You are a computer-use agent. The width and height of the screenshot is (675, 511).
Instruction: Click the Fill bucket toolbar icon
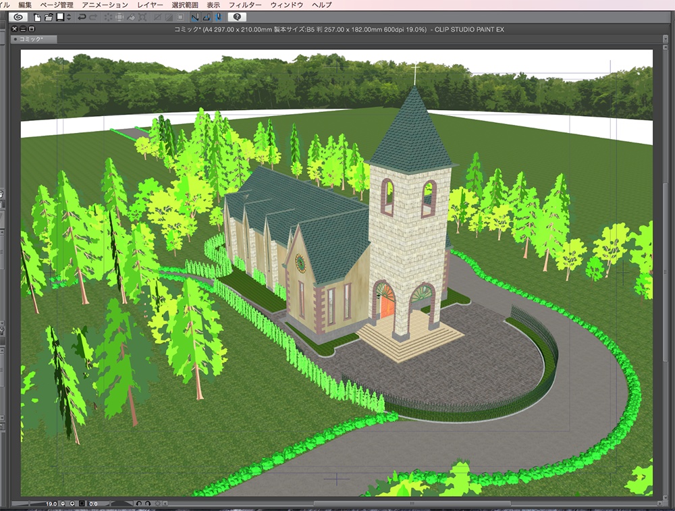point(132,18)
